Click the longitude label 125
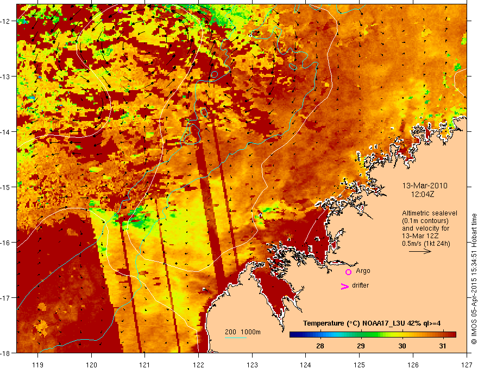Image resolution: width=478 pixels, height=369 pixels. click(x=360, y=365)
